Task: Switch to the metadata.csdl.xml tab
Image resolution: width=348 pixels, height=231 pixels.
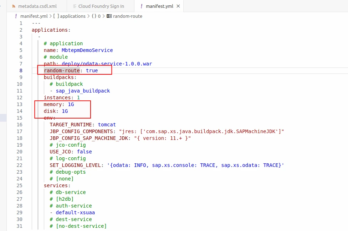Action: pyautogui.click(x=37, y=6)
